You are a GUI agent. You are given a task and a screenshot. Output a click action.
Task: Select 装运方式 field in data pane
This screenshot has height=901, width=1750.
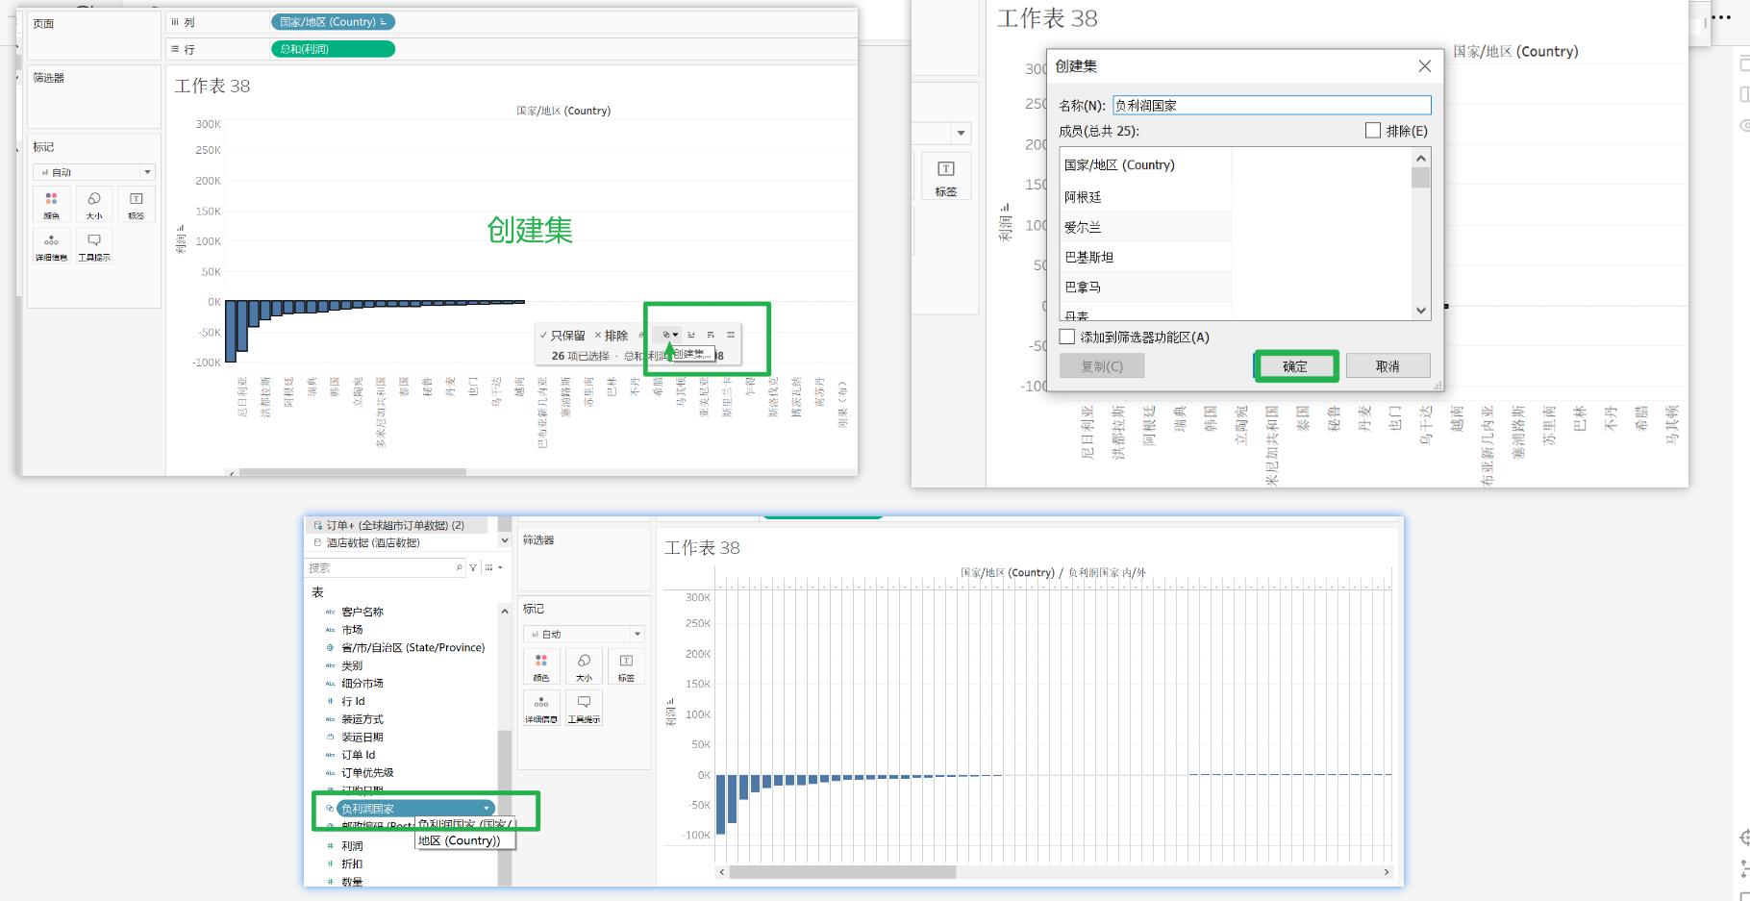pyautogui.click(x=362, y=719)
